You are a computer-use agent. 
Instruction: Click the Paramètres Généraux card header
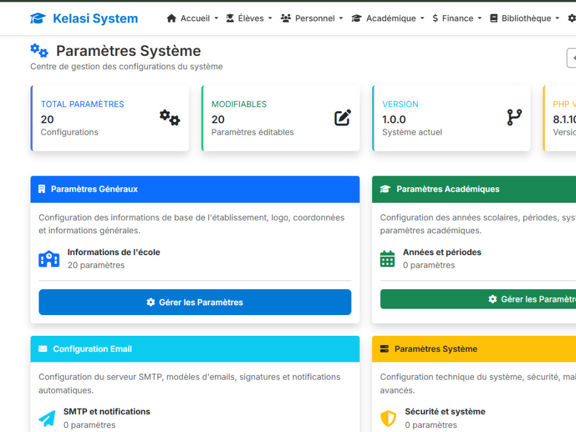pyautogui.click(x=195, y=189)
